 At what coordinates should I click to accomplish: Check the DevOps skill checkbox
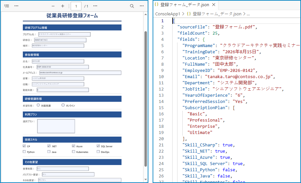pyautogui.click(x=98, y=152)
